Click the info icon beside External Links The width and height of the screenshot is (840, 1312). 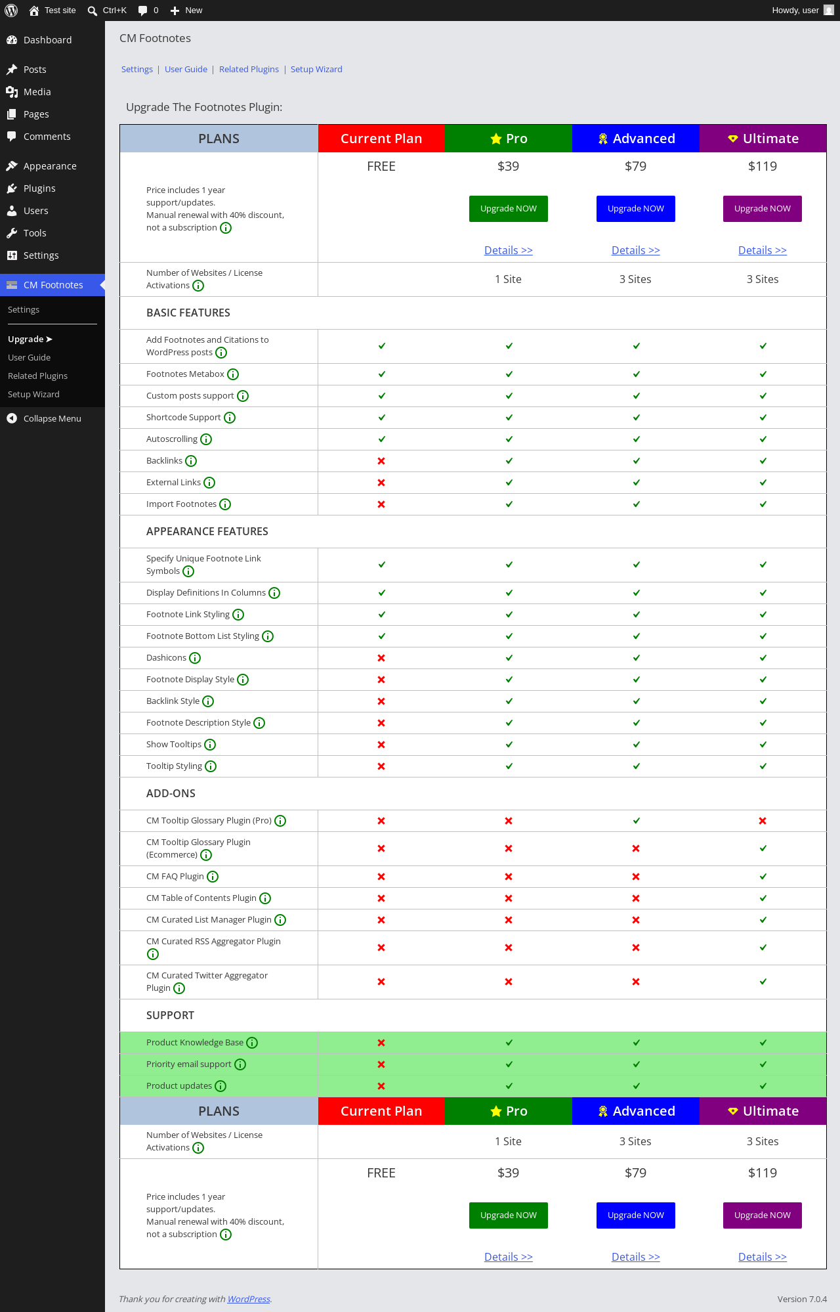pyautogui.click(x=209, y=483)
